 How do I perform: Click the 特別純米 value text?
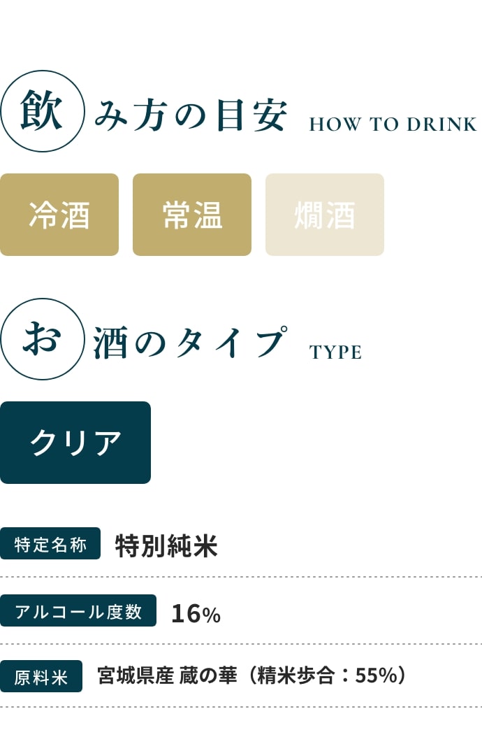[166, 545]
